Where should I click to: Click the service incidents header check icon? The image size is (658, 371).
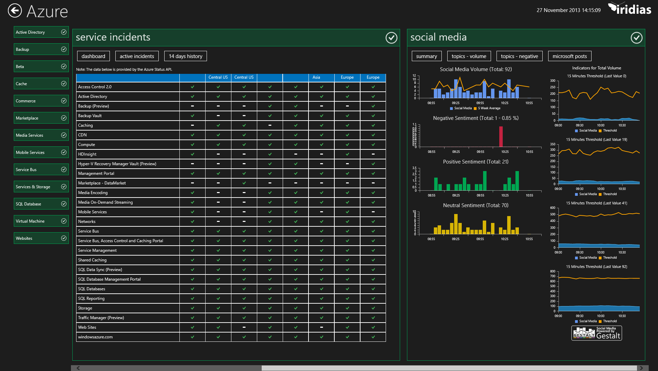(x=391, y=38)
